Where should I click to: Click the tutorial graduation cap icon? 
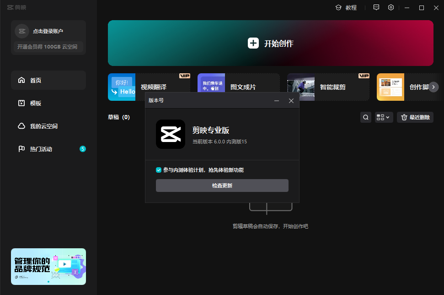[x=338, y=8]
